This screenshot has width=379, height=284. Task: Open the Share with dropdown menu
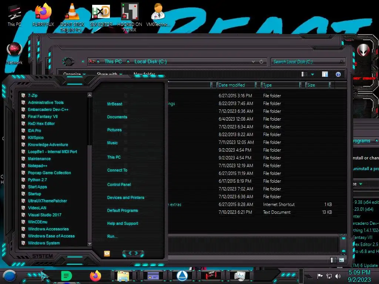pos(110,74)
